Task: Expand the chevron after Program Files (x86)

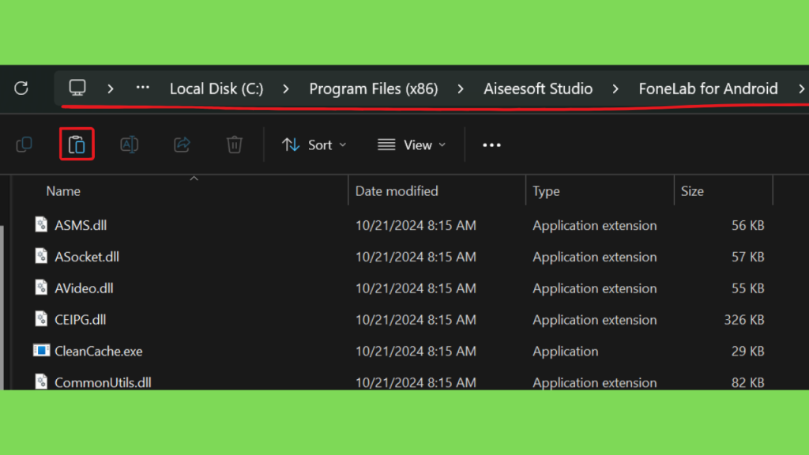Action: click(x=461, y=88)
